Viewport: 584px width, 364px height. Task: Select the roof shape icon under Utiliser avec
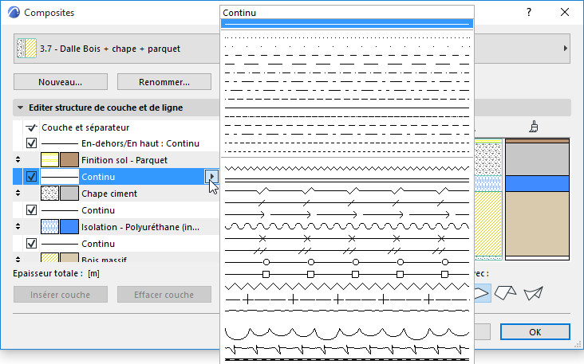(x=505, y=293)
